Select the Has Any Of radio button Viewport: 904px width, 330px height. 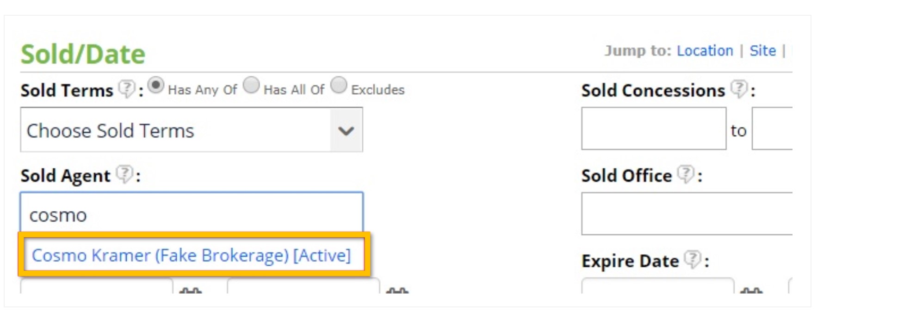156,86
